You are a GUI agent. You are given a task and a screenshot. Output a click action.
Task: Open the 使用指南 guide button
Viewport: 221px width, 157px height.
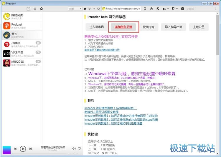coord(149,27)
